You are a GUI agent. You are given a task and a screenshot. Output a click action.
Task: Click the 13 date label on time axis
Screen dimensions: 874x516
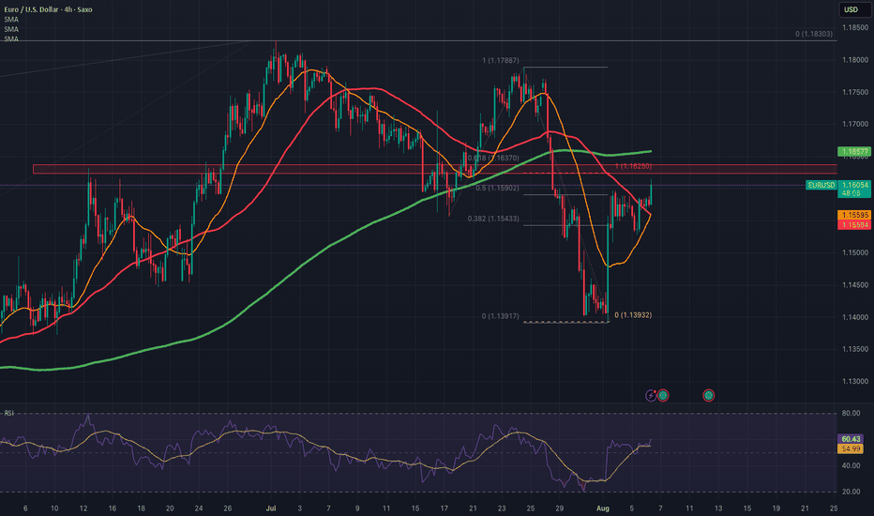(718, 508)
